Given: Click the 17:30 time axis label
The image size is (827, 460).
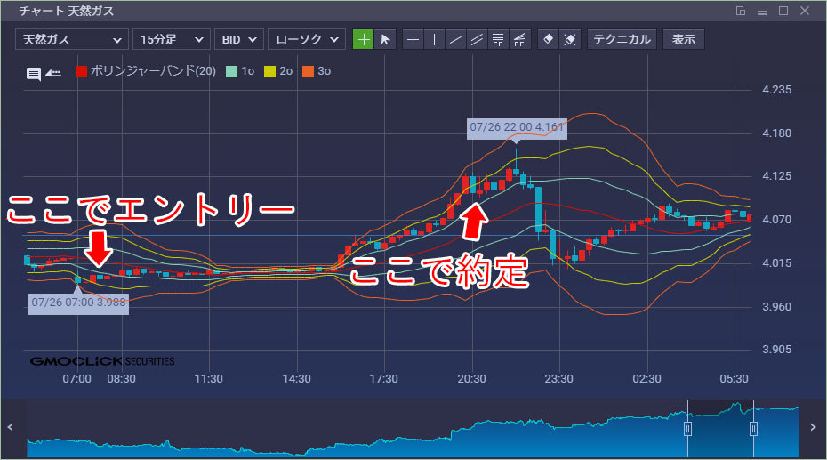Looking at the screenshot, I should click(x=384, y=379).
